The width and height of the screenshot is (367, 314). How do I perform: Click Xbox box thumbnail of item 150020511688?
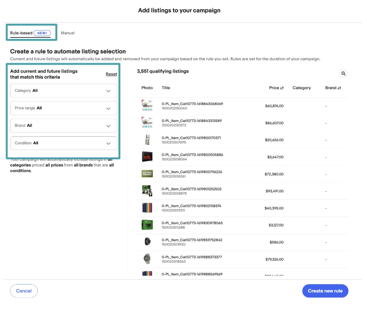(x=147, y=225)
